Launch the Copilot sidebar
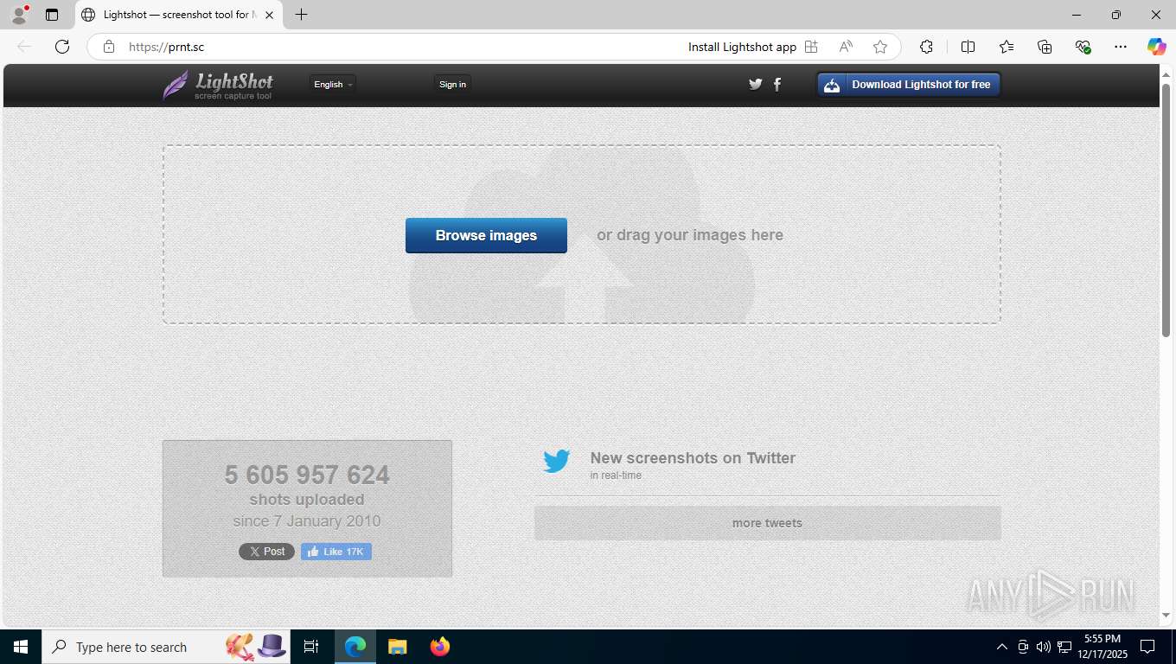This screenshot has width=1176, height=664. click(1157, 47)
